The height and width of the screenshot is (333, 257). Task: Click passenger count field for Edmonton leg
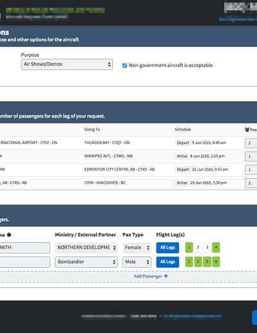click(251, 170)
